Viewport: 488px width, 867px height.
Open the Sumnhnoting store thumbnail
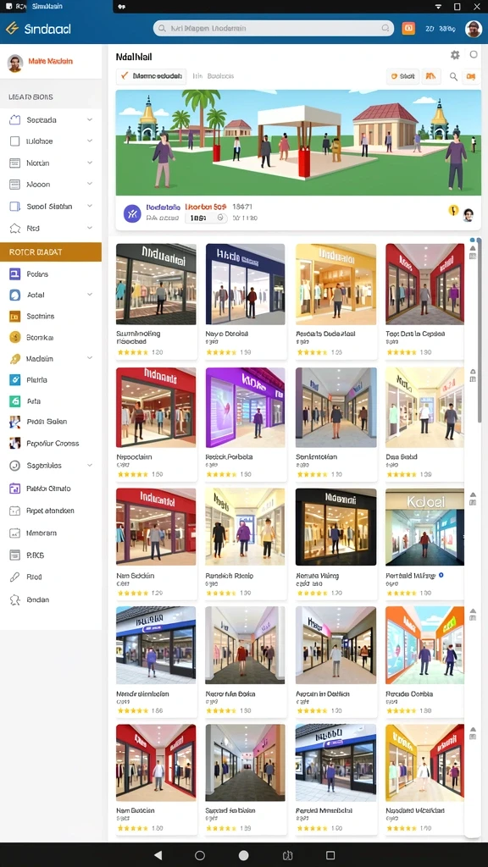pyautogui.click(x=156, y=284)
